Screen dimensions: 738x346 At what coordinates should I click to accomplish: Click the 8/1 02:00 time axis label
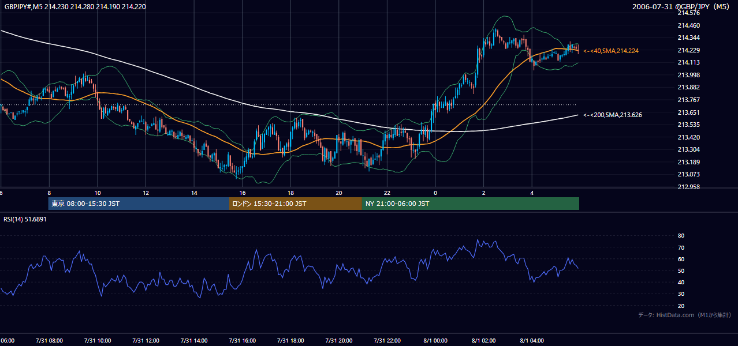(484, 340)
